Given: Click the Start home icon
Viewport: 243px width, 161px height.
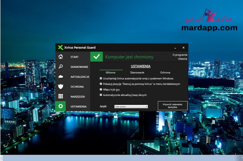Looking at the screenshot, I should [61, 57].
